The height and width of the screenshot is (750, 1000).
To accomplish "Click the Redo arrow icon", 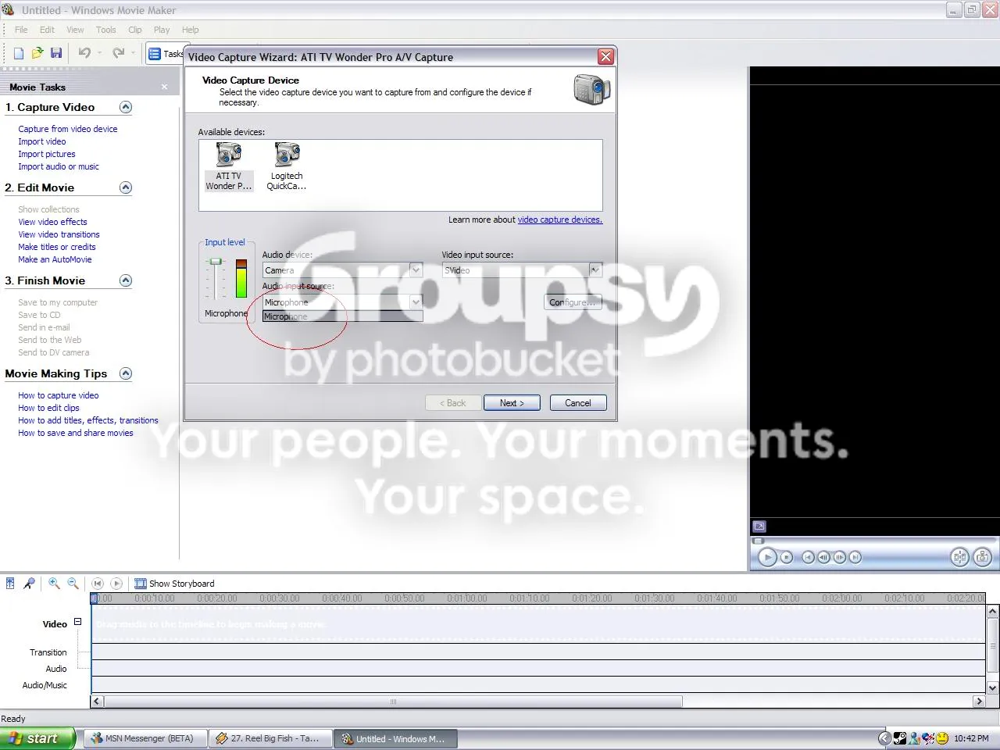I will pos(119,53).
